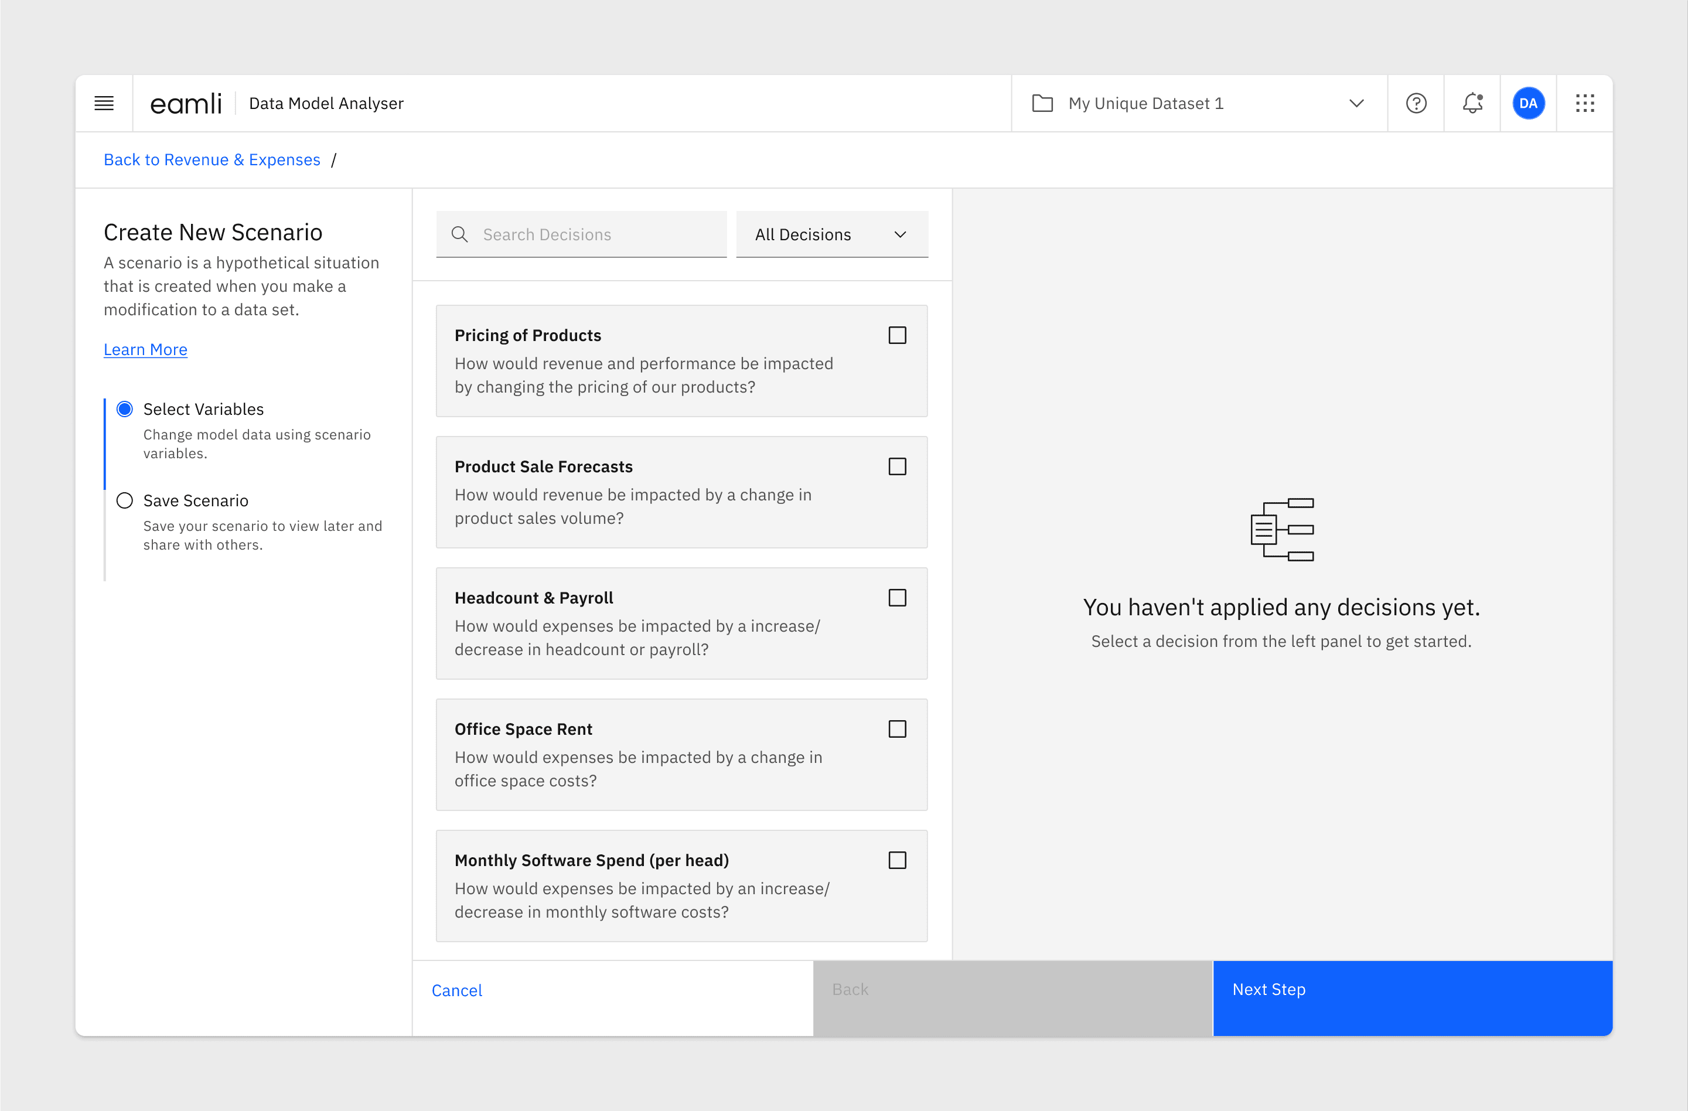Open the notifications bell
Image resolution: width=1688 pixels, height=1111 pixels.
click(x=1472, y=104)
